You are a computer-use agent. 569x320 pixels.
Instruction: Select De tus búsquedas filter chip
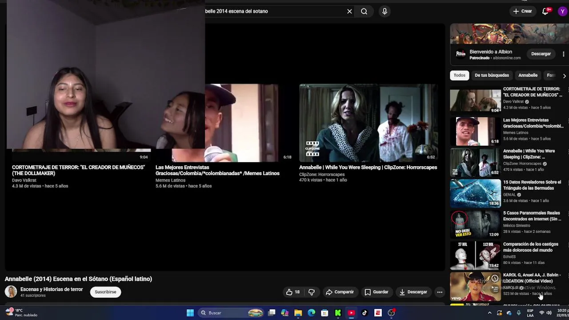coord(492,75)
